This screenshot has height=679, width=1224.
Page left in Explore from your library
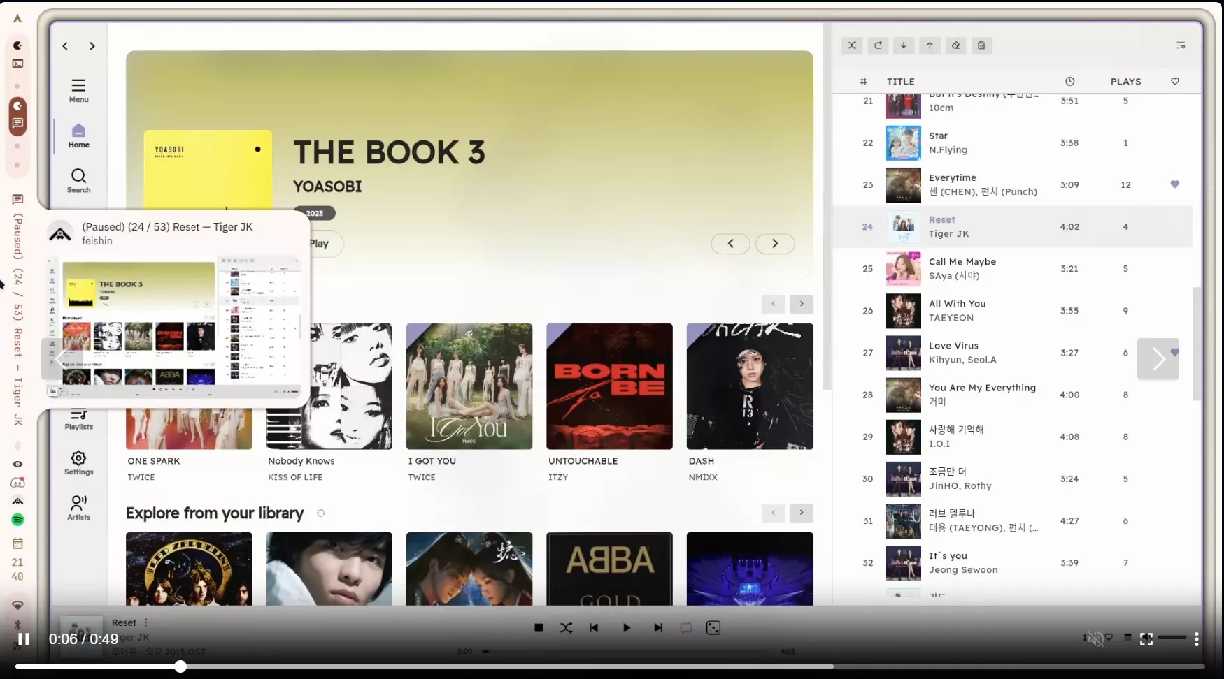pos(774,513)
